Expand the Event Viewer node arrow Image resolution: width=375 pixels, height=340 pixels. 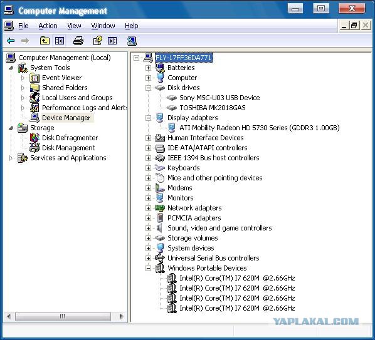click(x=23, y=78)
